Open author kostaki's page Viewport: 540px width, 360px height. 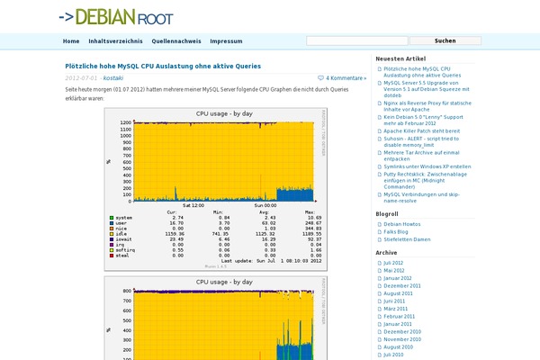[113, 78]
